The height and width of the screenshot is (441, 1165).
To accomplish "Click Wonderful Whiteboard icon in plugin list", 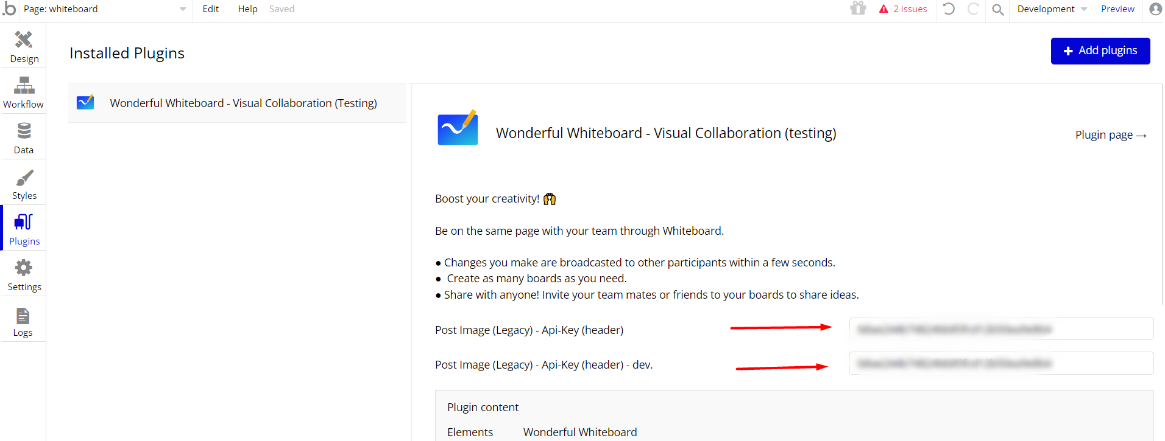I will (85, 102).
